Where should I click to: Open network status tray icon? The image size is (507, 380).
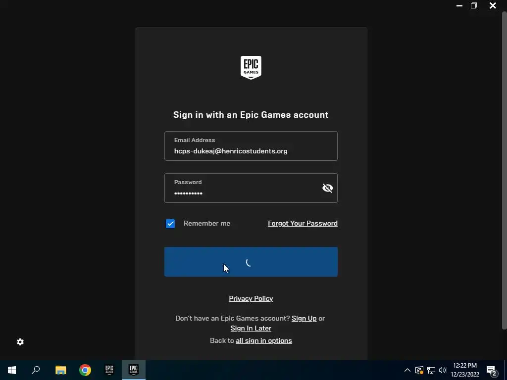pos(431,370)
